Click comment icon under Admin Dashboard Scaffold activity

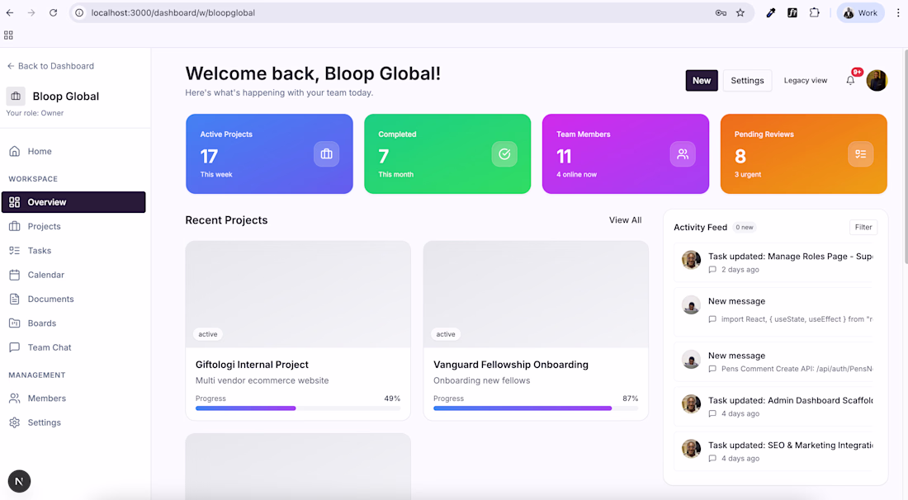(x=712, y=413)
